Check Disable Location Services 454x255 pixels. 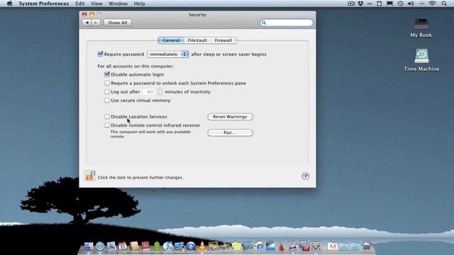click(x=107, y=116)
